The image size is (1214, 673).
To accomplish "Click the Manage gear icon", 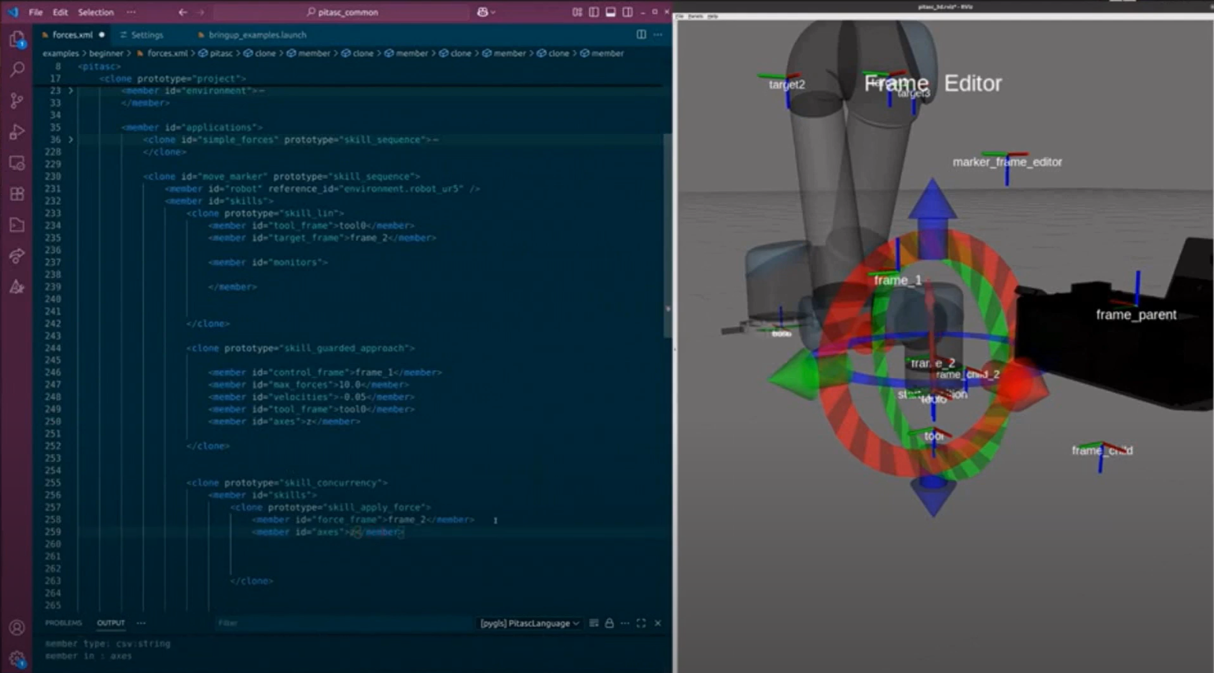I will click(x=17, y=659).
